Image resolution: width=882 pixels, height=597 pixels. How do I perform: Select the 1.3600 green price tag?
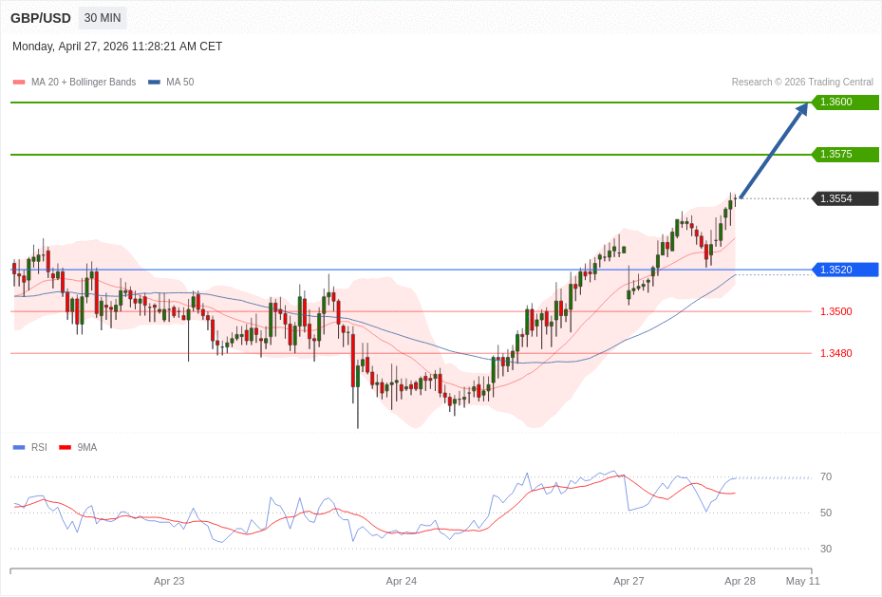(x=844, y=103)
